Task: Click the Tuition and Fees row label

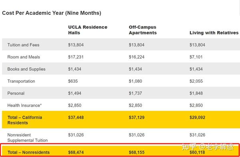Action: [23, 45]
